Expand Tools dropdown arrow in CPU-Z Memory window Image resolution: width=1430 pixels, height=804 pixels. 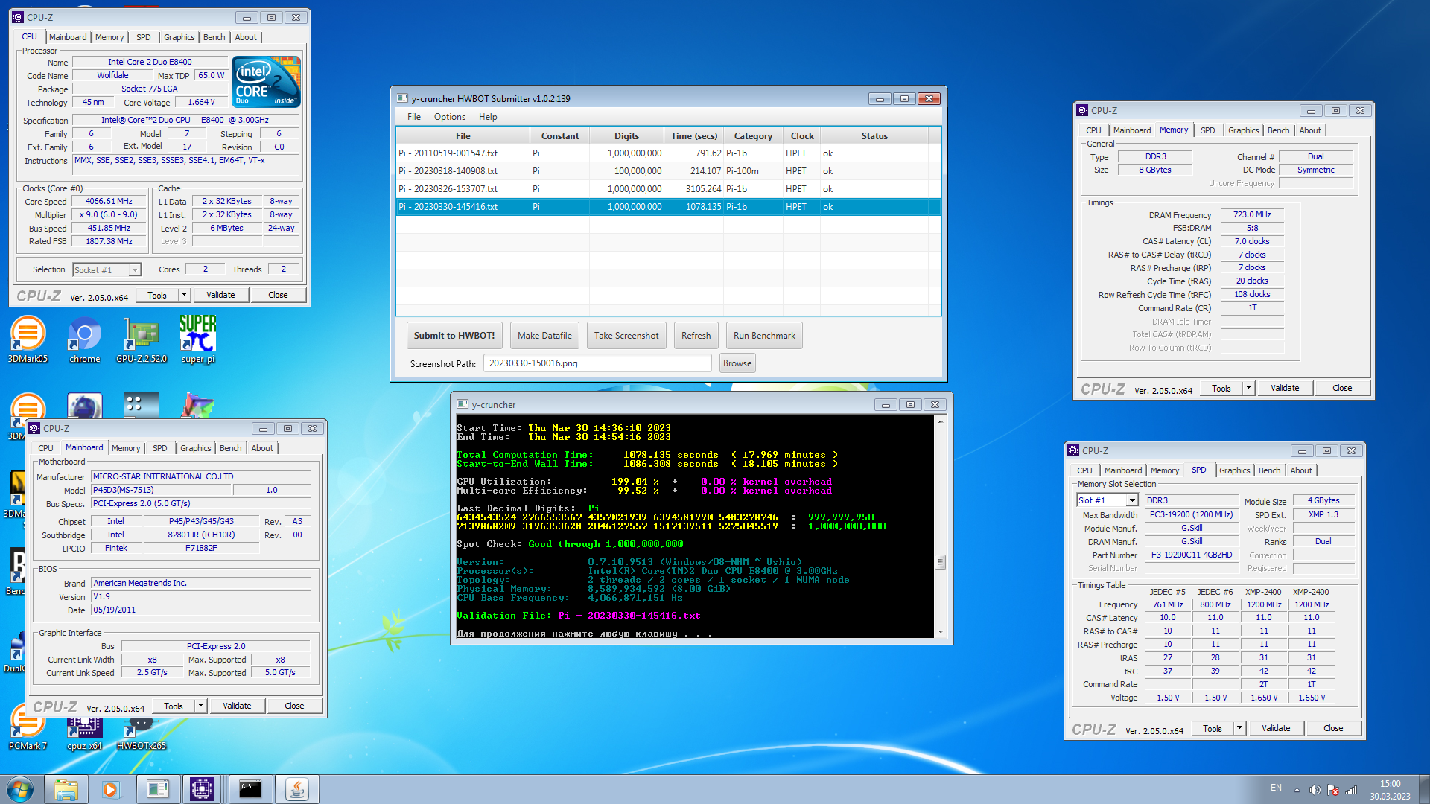coord(1248,388)
